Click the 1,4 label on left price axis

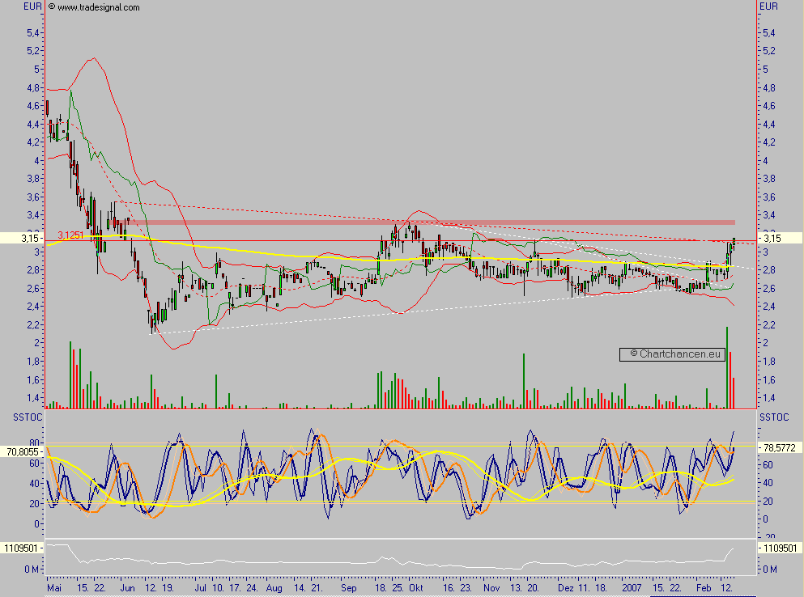point(33,398)
